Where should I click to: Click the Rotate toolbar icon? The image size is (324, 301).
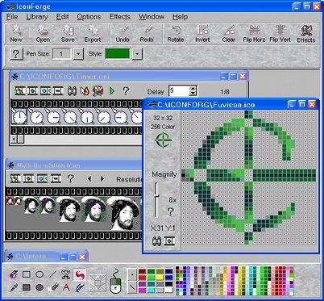pyautogui.click(x=176, y=34)
